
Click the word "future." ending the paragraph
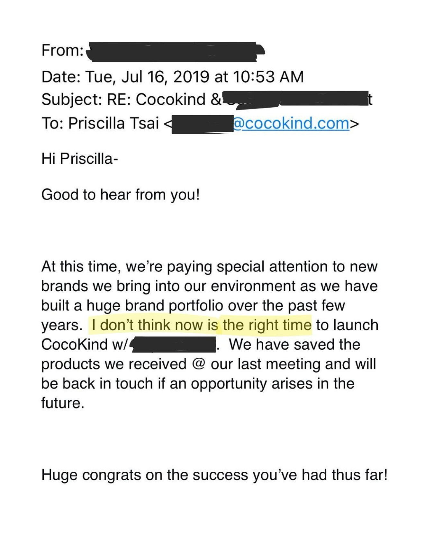point(63,403)
